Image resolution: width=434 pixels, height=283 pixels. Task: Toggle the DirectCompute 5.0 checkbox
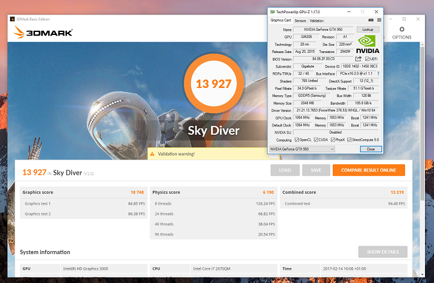point(349,140)
